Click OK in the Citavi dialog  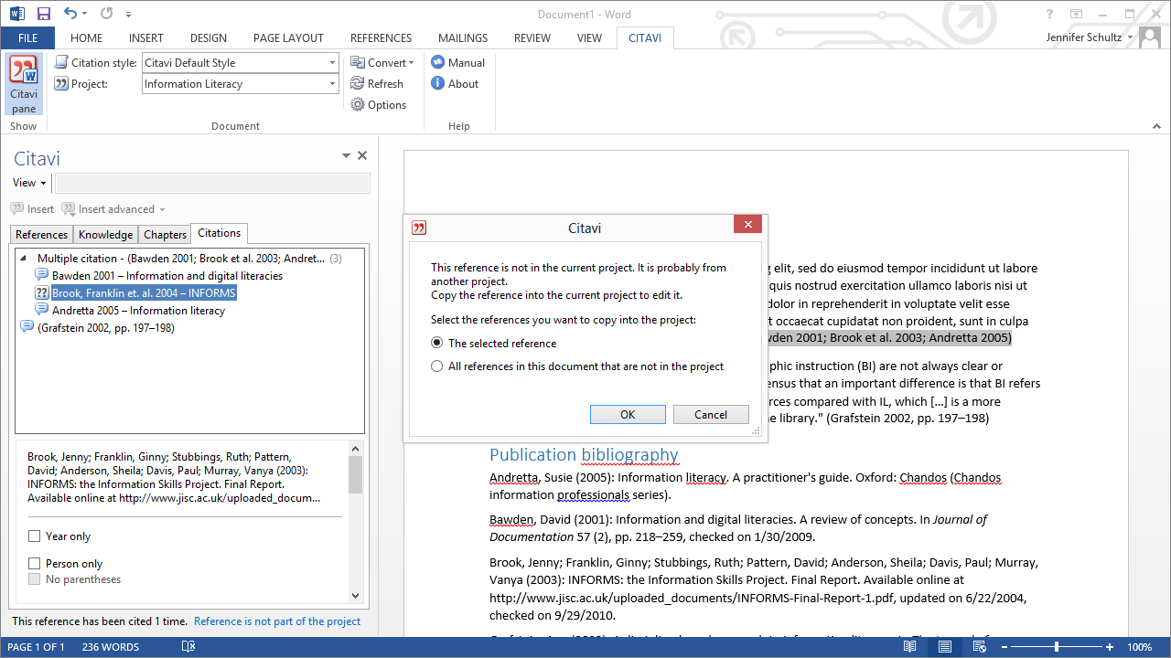tap(628, 414)
